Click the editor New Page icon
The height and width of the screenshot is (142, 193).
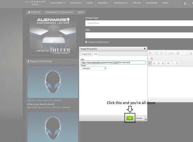click(x=182, y=53)
